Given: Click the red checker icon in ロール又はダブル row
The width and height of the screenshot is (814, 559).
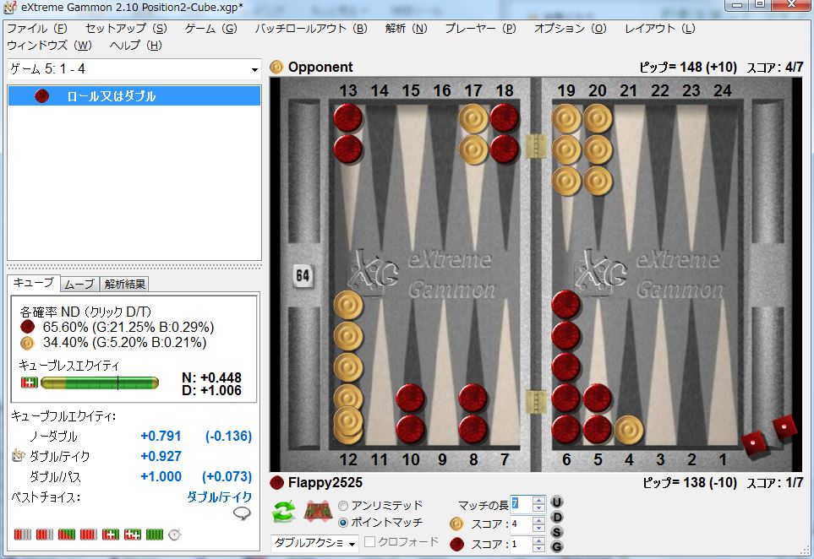Looking at the screenshot, I should pos(41,96).
